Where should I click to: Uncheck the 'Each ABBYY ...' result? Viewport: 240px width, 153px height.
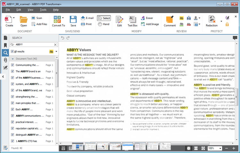tap(12, 109)
